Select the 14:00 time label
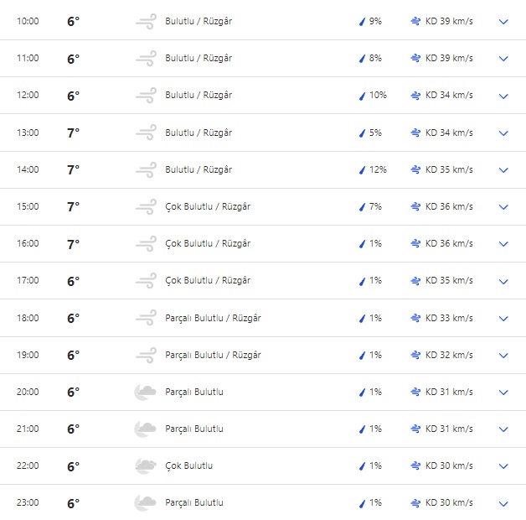 28,169
